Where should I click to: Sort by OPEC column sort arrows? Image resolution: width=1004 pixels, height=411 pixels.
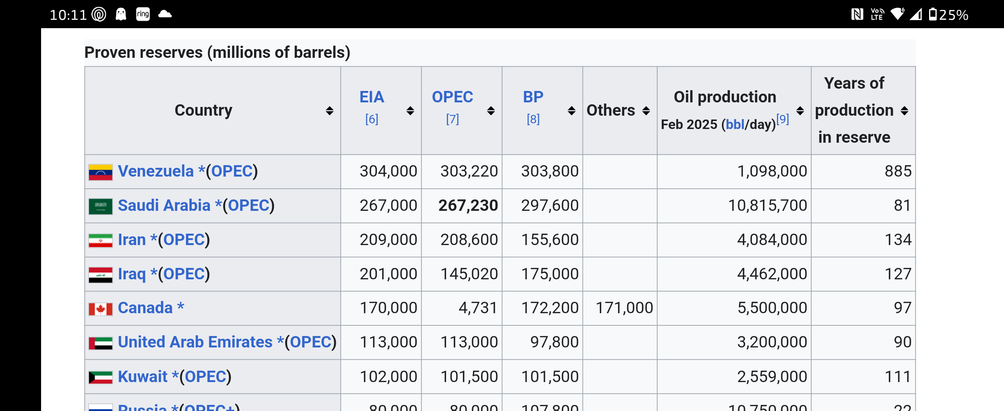[491, 111]
